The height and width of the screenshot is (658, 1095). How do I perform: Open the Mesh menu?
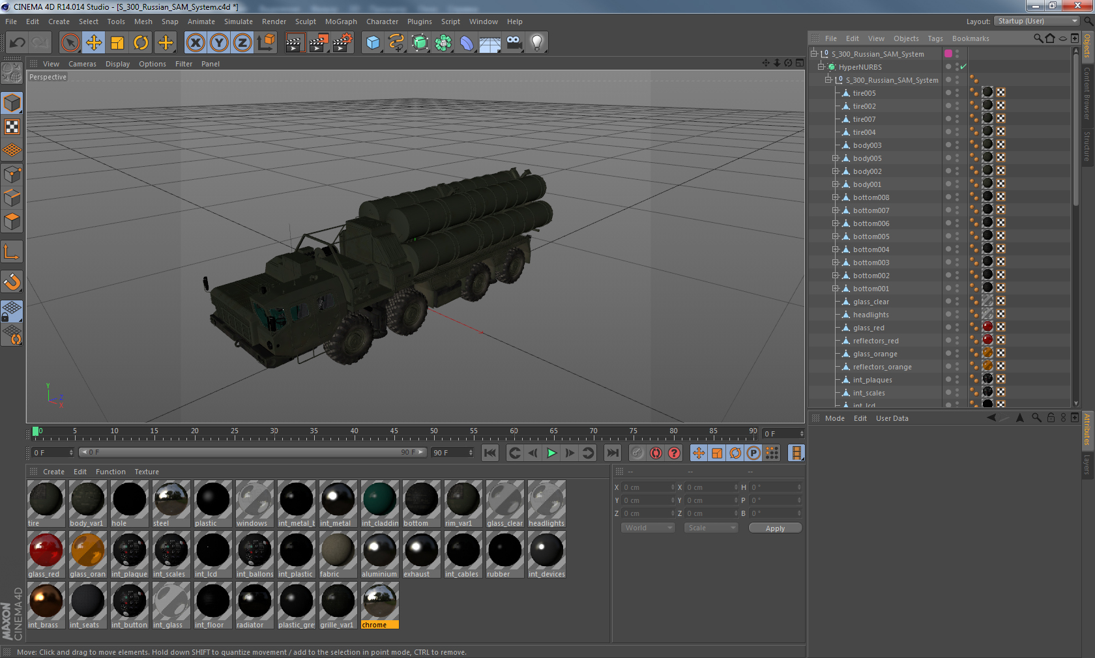[x=143, y=21]
